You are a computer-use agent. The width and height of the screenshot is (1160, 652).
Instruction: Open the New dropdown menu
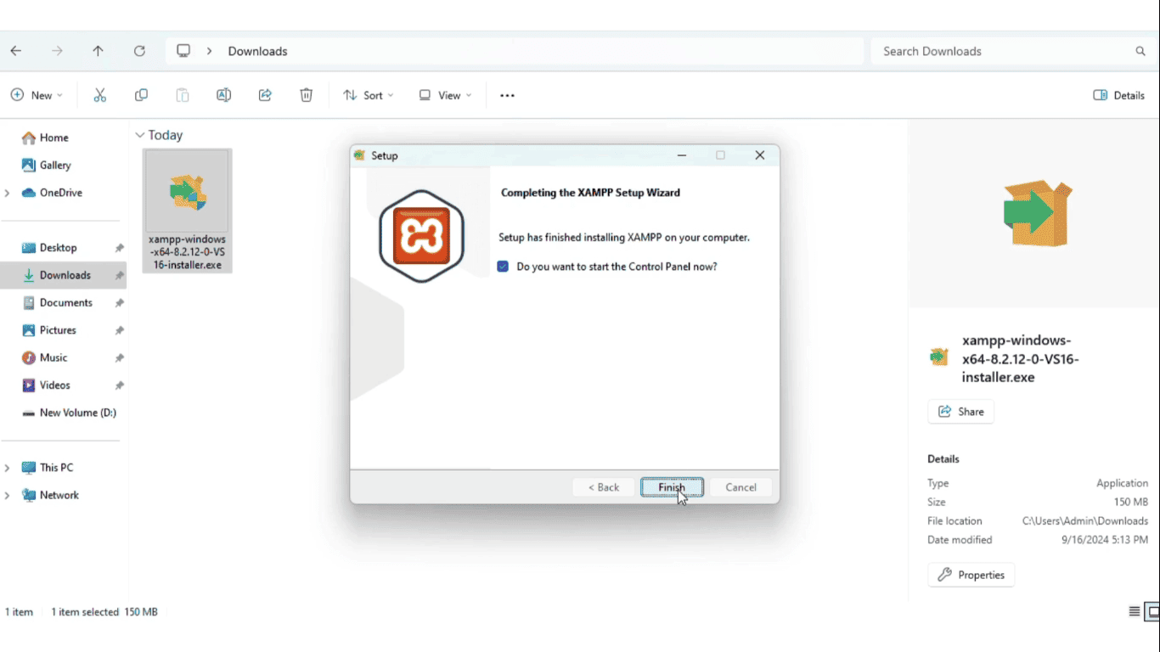pos(37,95)
